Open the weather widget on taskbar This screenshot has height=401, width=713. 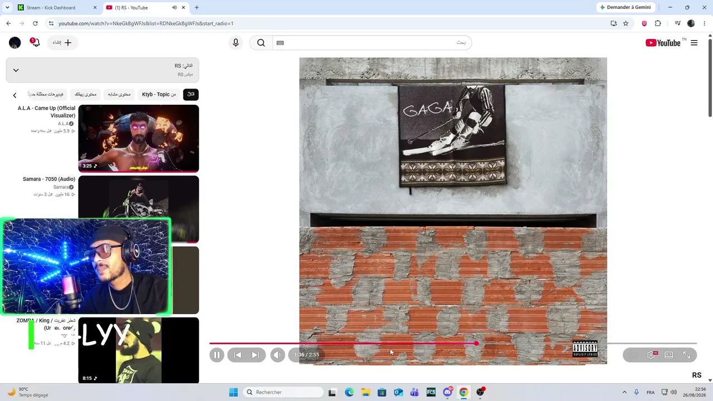point(28,392)
